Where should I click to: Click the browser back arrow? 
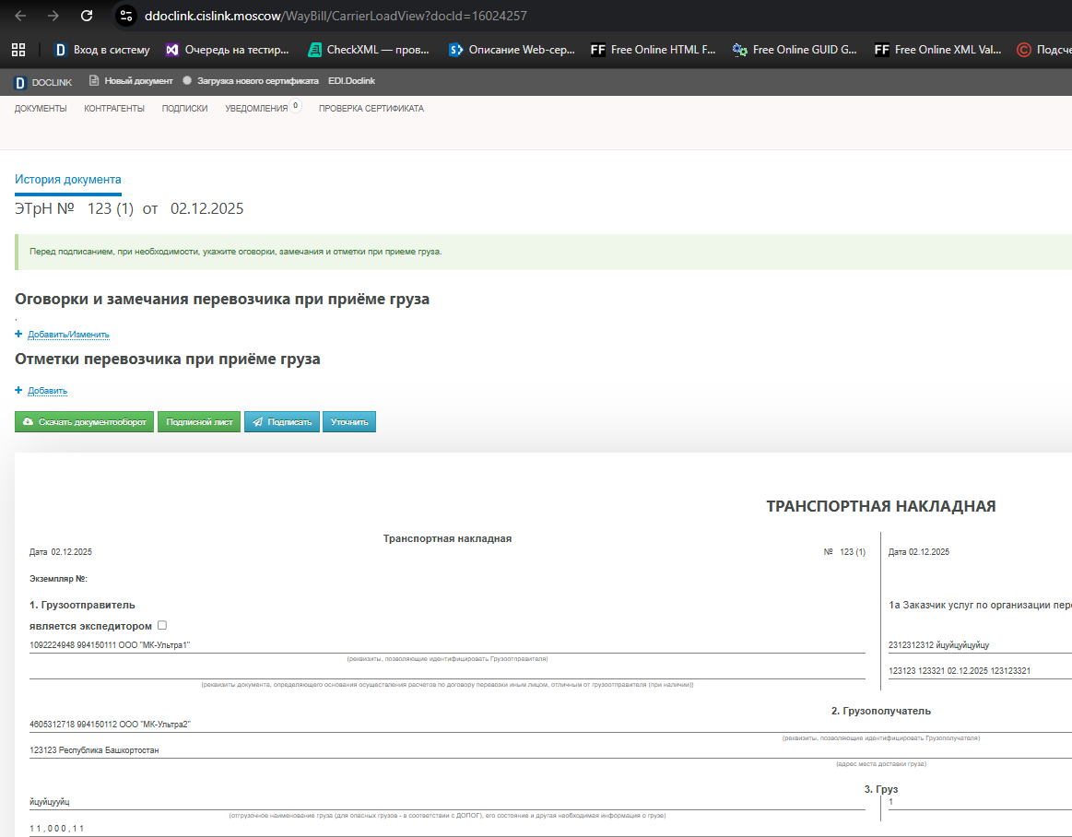tap(20, 16)
